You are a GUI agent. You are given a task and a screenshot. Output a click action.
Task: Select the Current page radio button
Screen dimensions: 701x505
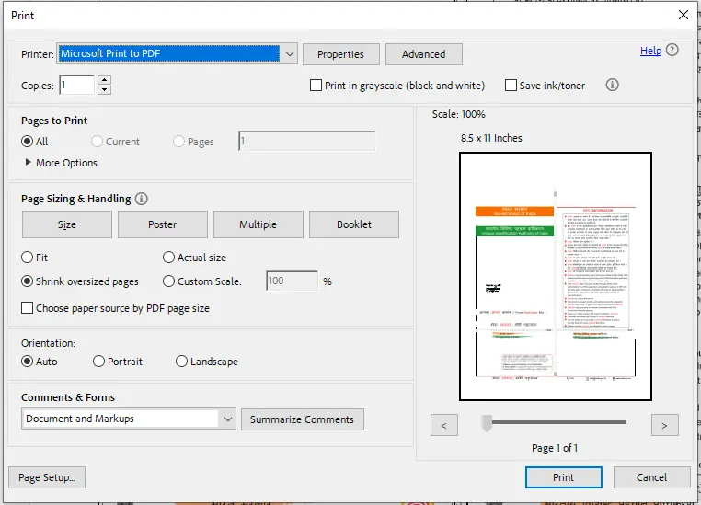pyautogui.click(x=97, y=142)
